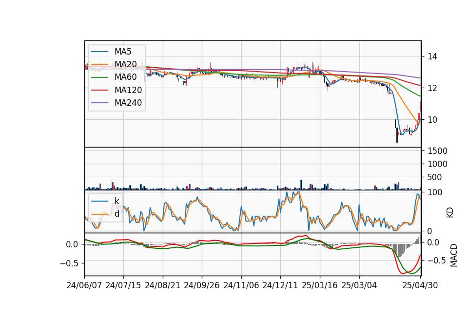The height and width of the screenshot is (336, 468).
Task: Click the 24/06/07 date label
Action: pyautogui.click(x=84, y=285)
